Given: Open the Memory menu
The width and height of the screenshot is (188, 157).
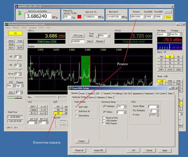Looking at the screenshot, I should coord(16,28).
